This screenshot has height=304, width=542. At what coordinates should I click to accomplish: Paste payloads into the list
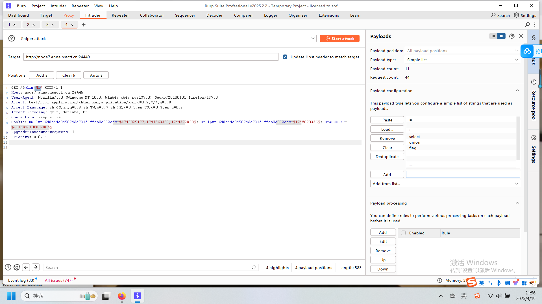387,120
